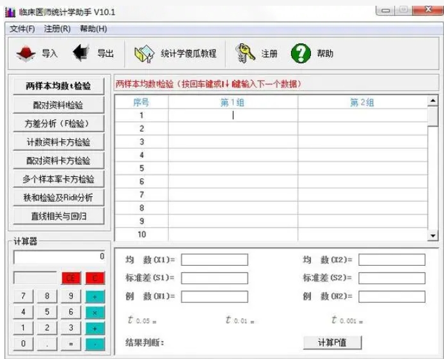Click row 5 cell in 第1组 column
Viewport: 444px width, 359px height.
tap(233, 168)
